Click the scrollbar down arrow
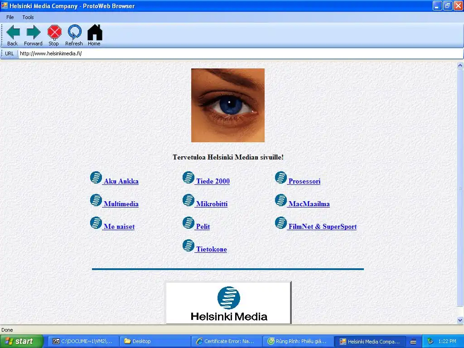Screen dimensions: 464x348 point(460,320)
